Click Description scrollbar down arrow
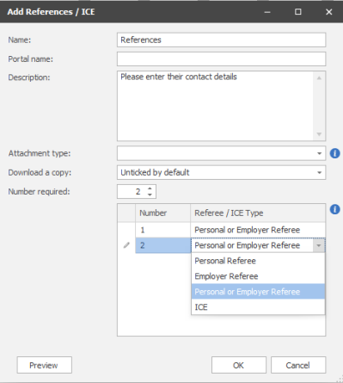 (319, 134)
